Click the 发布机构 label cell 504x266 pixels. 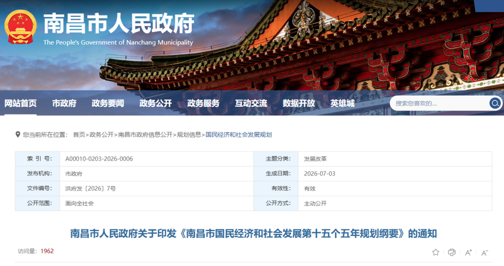point(38,174)
